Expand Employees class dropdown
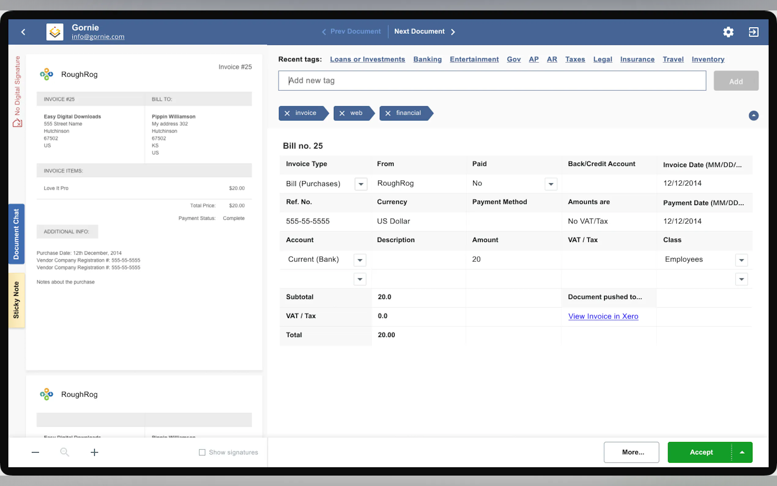The height and width of the screenshot is (486, 777). click(741, 260)
